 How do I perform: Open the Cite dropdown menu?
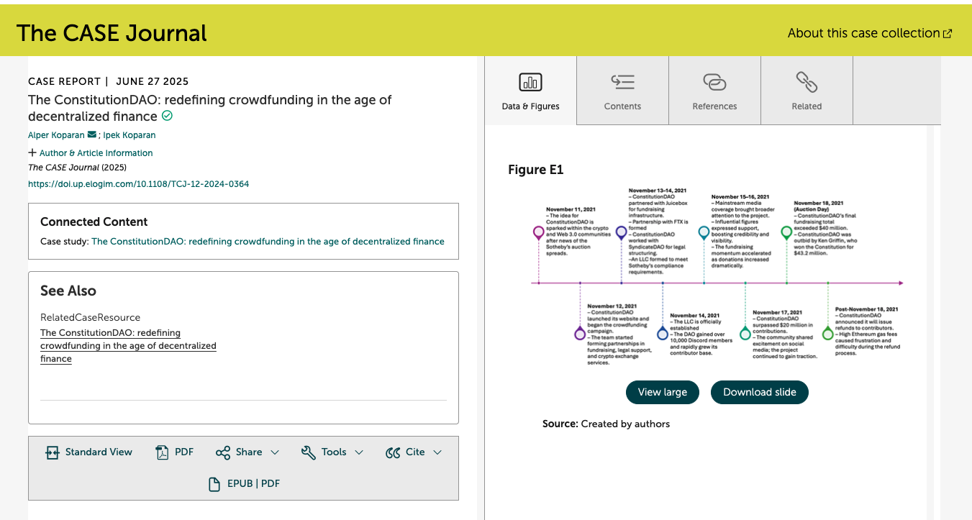(414, 452)
